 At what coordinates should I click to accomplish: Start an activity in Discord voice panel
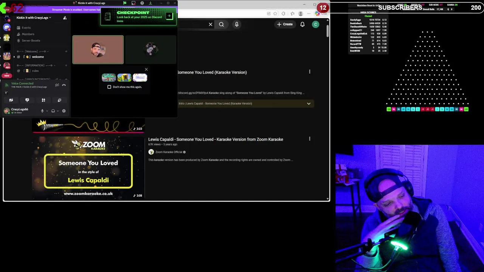pyautogui.click(x=43, y=100)
